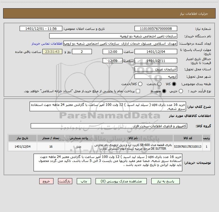Click the date cell 1401/12/04 in table
Image resolution: width=219 pixels, height=212 pixels.
[22, 147]
